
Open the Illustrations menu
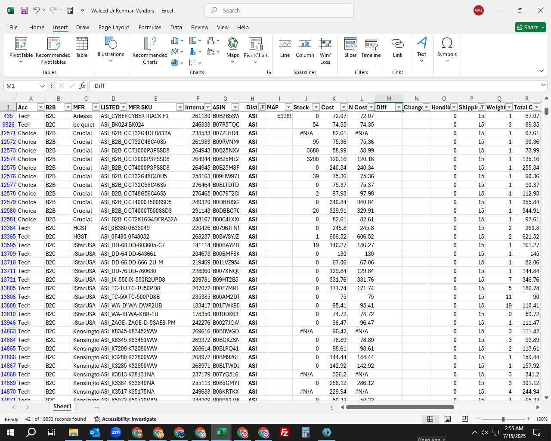(x=111, y=50)
